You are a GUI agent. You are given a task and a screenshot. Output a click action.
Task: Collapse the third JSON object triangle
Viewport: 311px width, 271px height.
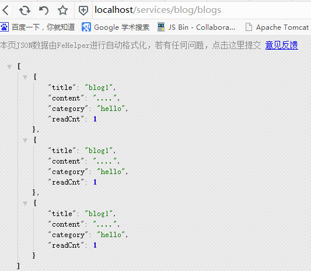click(x=25, y=203)
